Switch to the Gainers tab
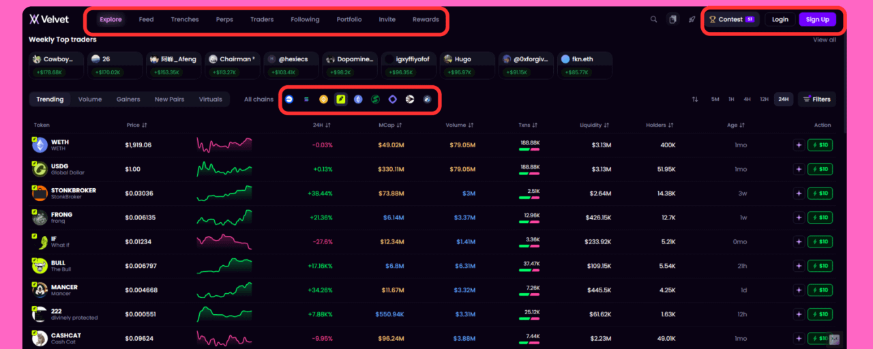This screenshot has width=873, height=349. click(128, 100)
